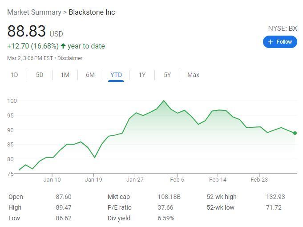Click the Jan 19 date label
Screen dimensions: 303x227
click(93, 180)
